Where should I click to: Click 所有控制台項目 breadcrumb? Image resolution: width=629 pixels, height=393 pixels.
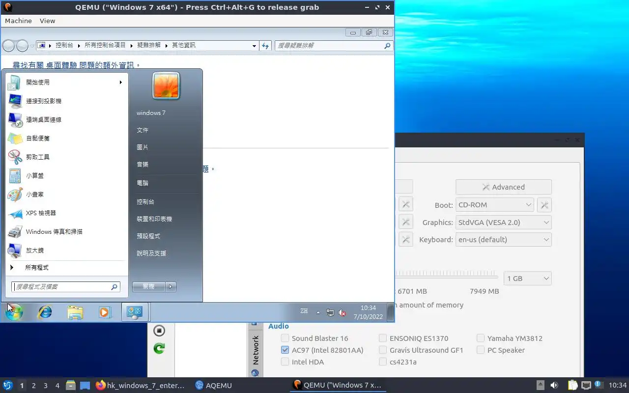coord(105,45)
